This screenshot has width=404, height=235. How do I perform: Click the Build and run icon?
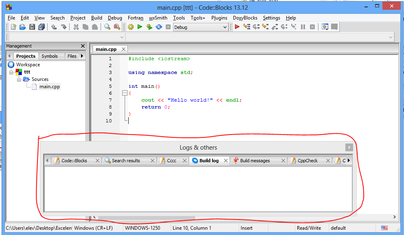click(149, 27)
